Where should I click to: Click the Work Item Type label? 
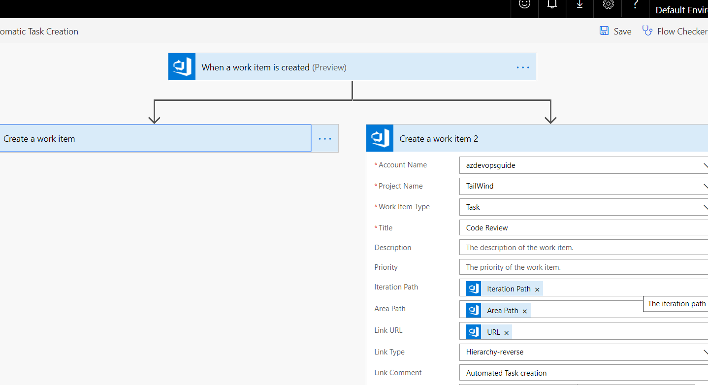[404, 207]
